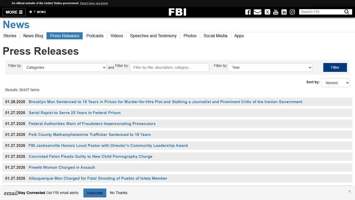Close the Stay Connected banner
The height and width of the screenshot is (200, 355).
(x=349, y=191)
